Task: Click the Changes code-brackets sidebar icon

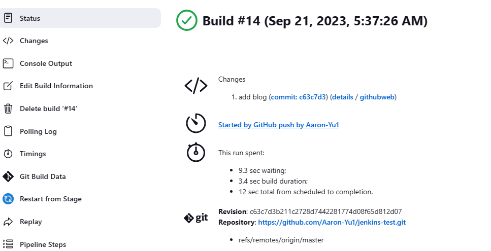Action: pyautogui.click(x=8, y=41)
